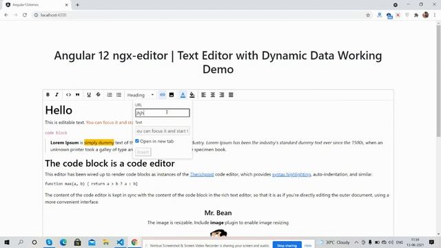Click Stop sharing button
The height and width of the screenshot is (248, 441).
click(x=287, y=245)
